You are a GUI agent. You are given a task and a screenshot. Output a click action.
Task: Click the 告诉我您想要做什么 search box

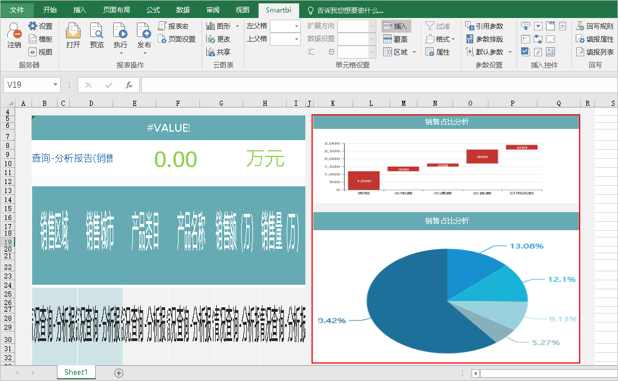coord(345,10)
